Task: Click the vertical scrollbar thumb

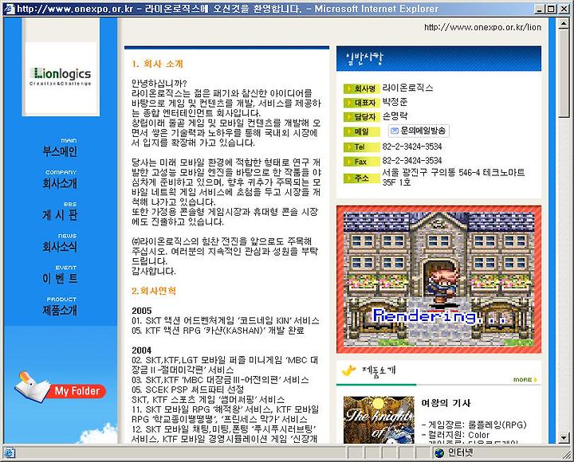Action: point(564,73)
